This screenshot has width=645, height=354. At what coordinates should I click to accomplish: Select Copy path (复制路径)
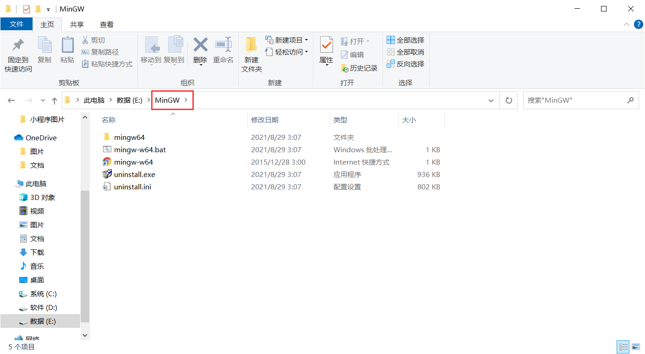tap(100, 52)
